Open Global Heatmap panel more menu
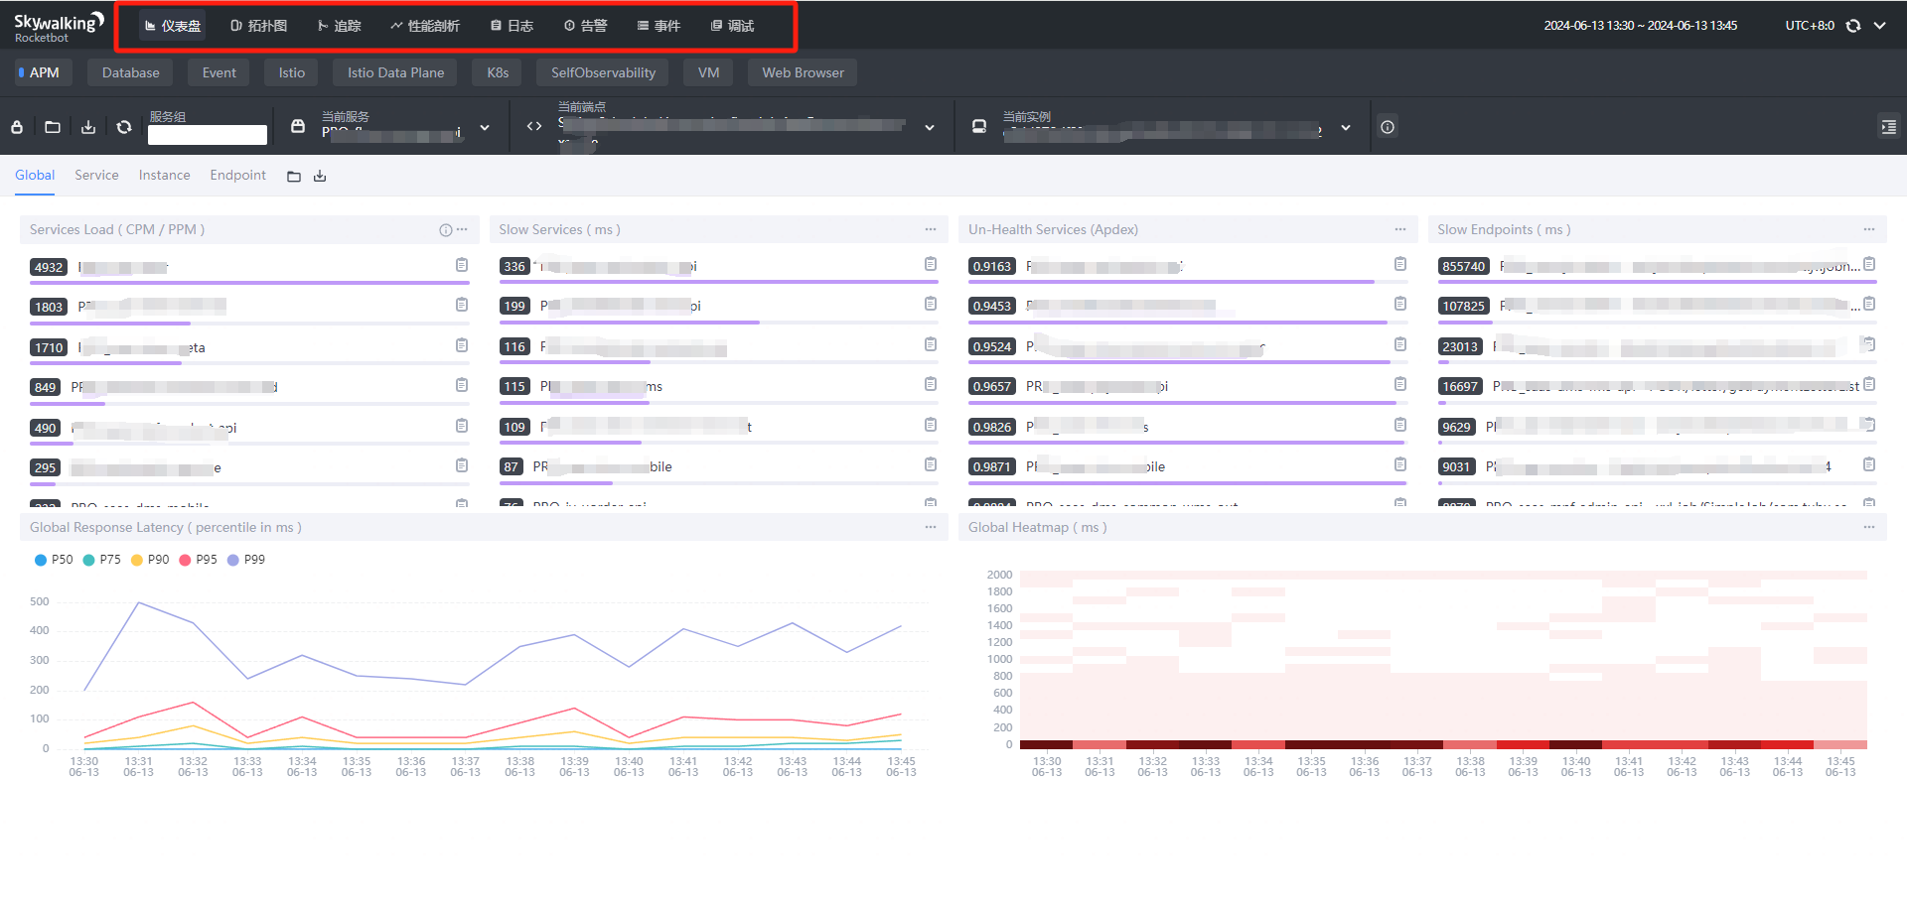Image resolution: width=1907 pixels, height=912 pixels. coord(1869,527)
